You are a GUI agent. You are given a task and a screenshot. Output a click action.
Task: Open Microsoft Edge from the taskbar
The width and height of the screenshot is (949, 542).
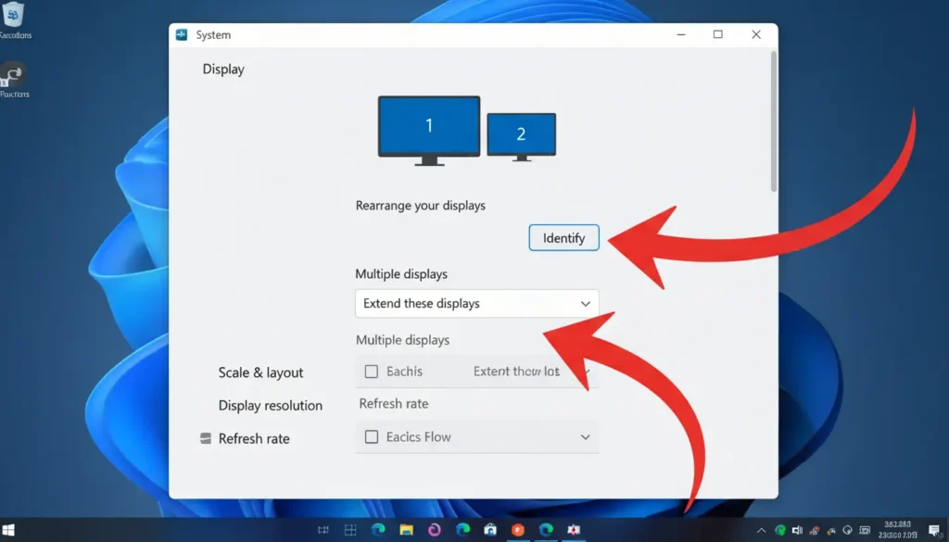(x=378, y=531)
